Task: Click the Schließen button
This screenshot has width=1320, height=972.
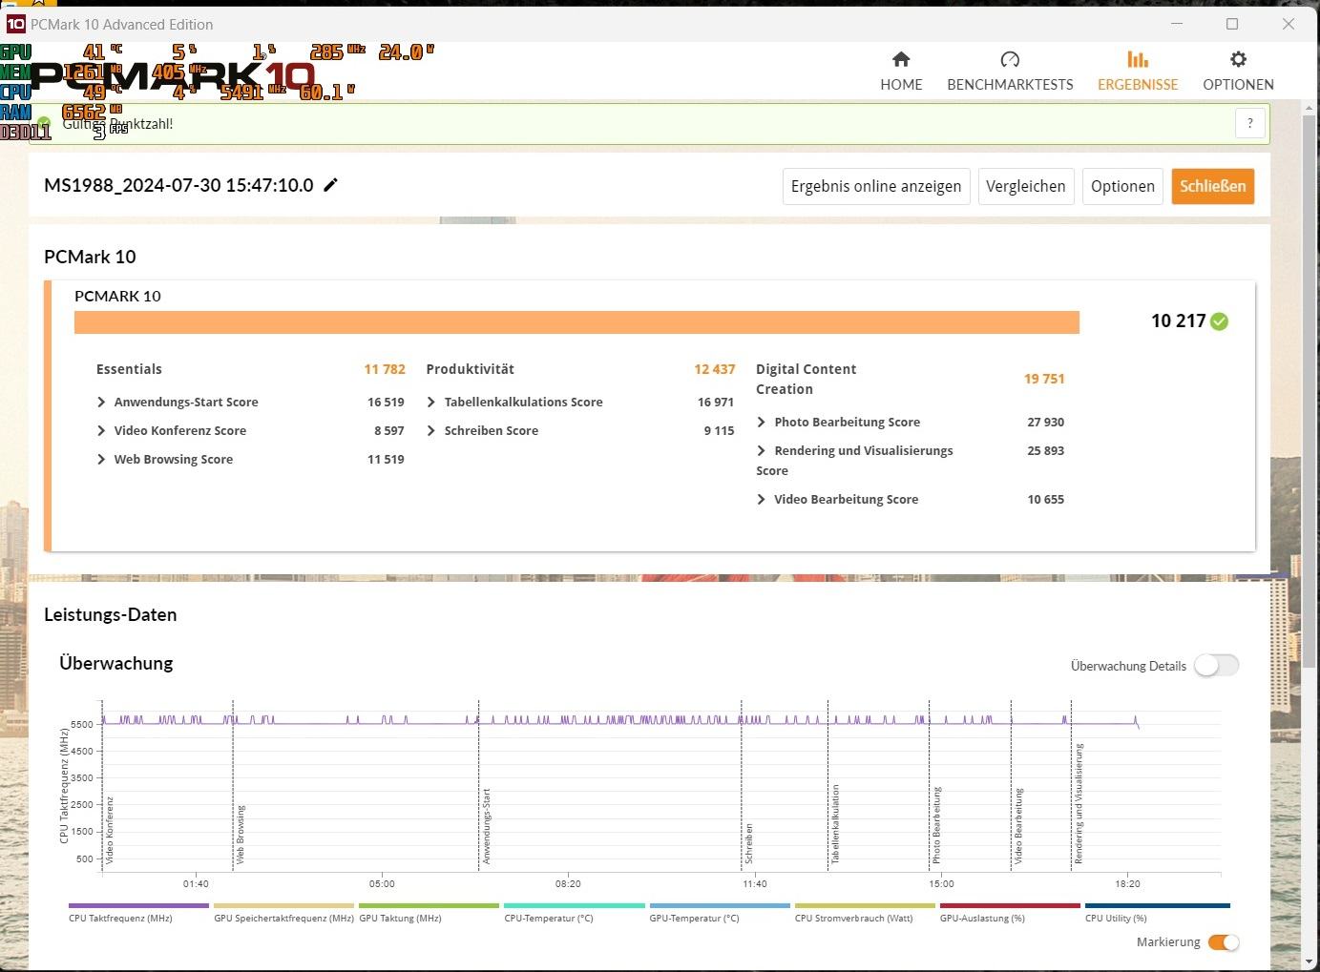Action: pos(1213,186)
